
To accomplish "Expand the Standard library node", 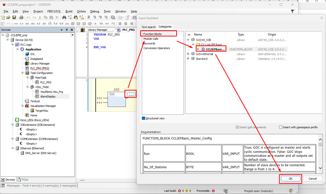I will coord(188,59).
